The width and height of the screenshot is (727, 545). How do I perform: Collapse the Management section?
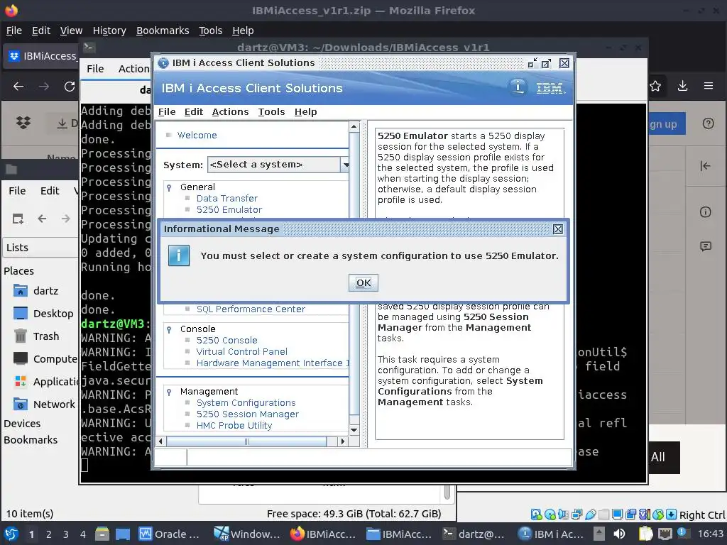click(x=169, y=392)
